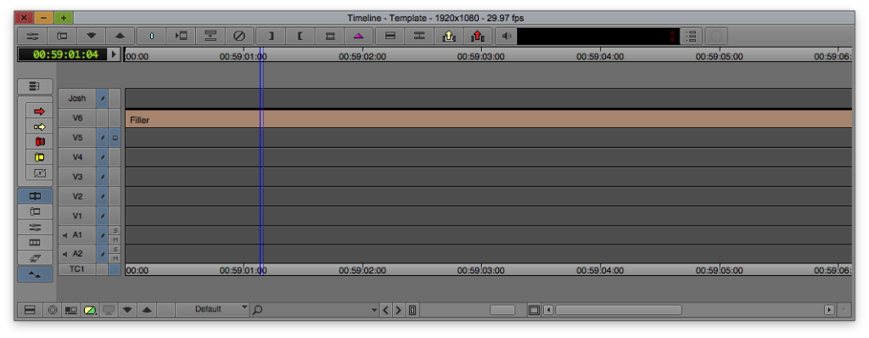Click the downward triangle button in top toolbar

[92, 36]
